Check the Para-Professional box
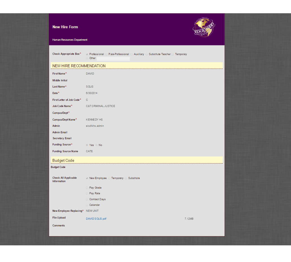291x262 pixels. click(x=106, y=54)
